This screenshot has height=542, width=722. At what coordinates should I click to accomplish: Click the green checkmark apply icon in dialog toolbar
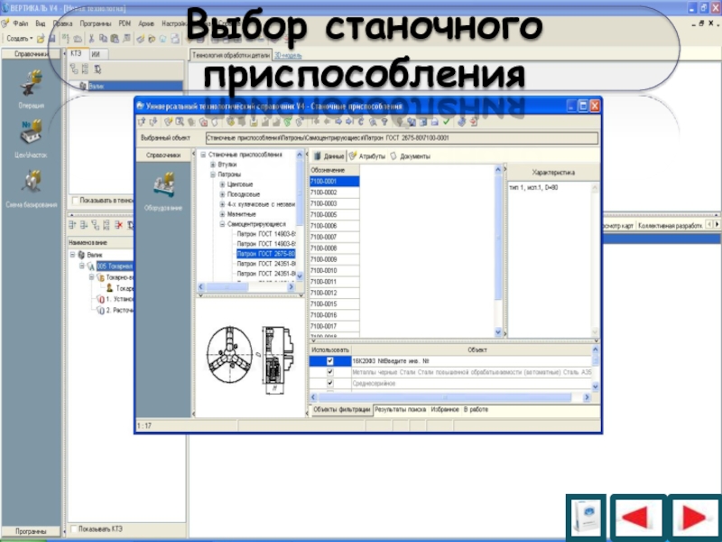(x=446, y=122)
